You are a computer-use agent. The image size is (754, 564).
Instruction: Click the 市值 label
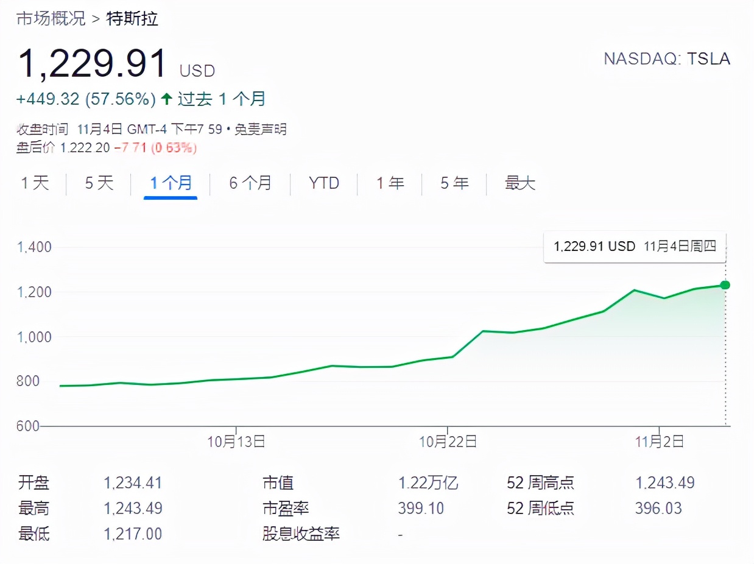pyautogui.click(x=278, y=483)
